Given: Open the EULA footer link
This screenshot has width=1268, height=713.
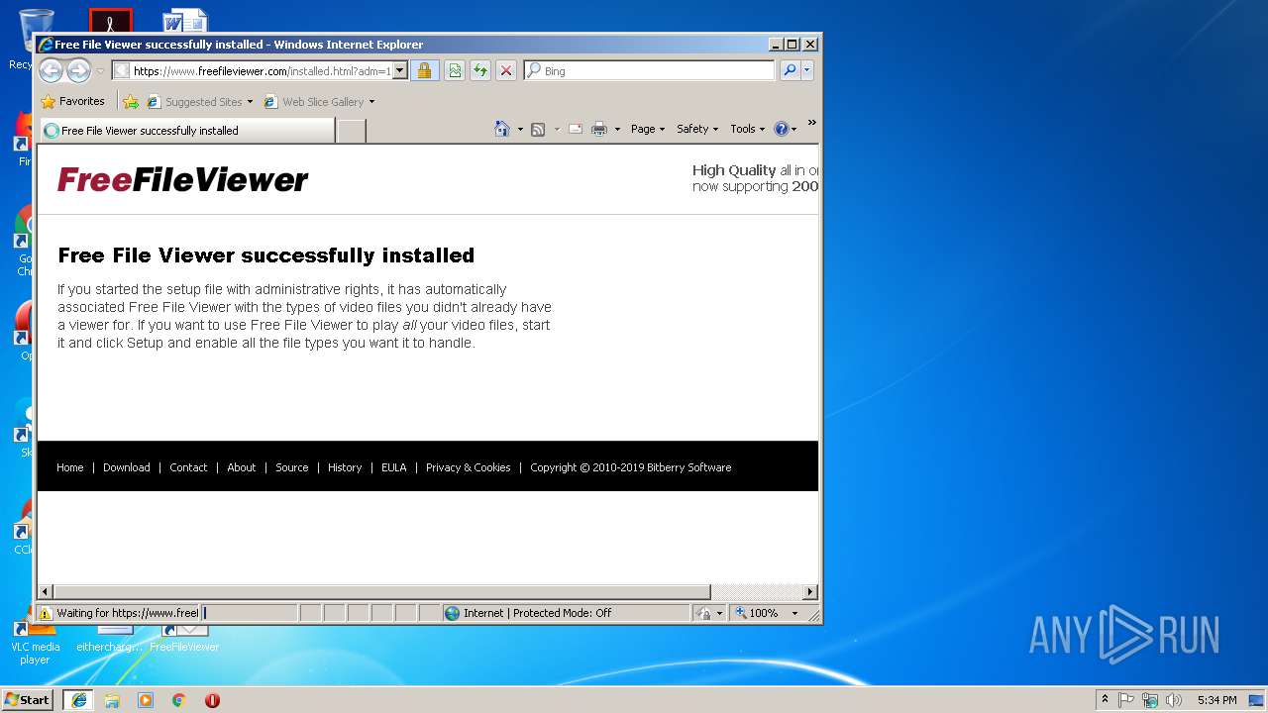Looking at the screenshot, I should point(394,467).
